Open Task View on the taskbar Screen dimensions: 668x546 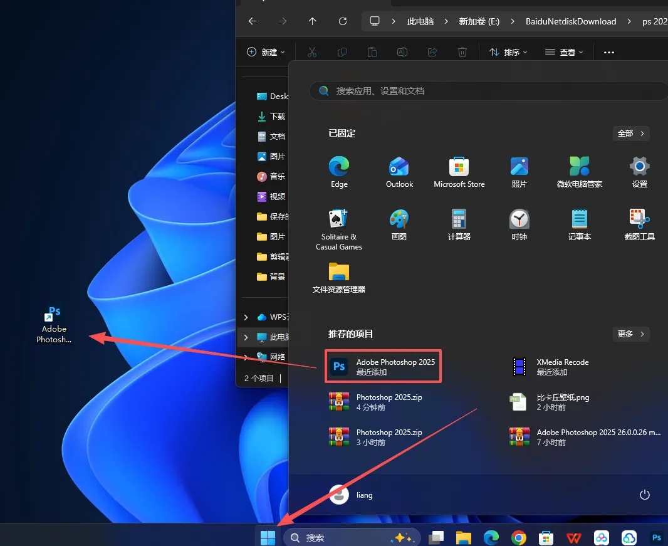436,537
